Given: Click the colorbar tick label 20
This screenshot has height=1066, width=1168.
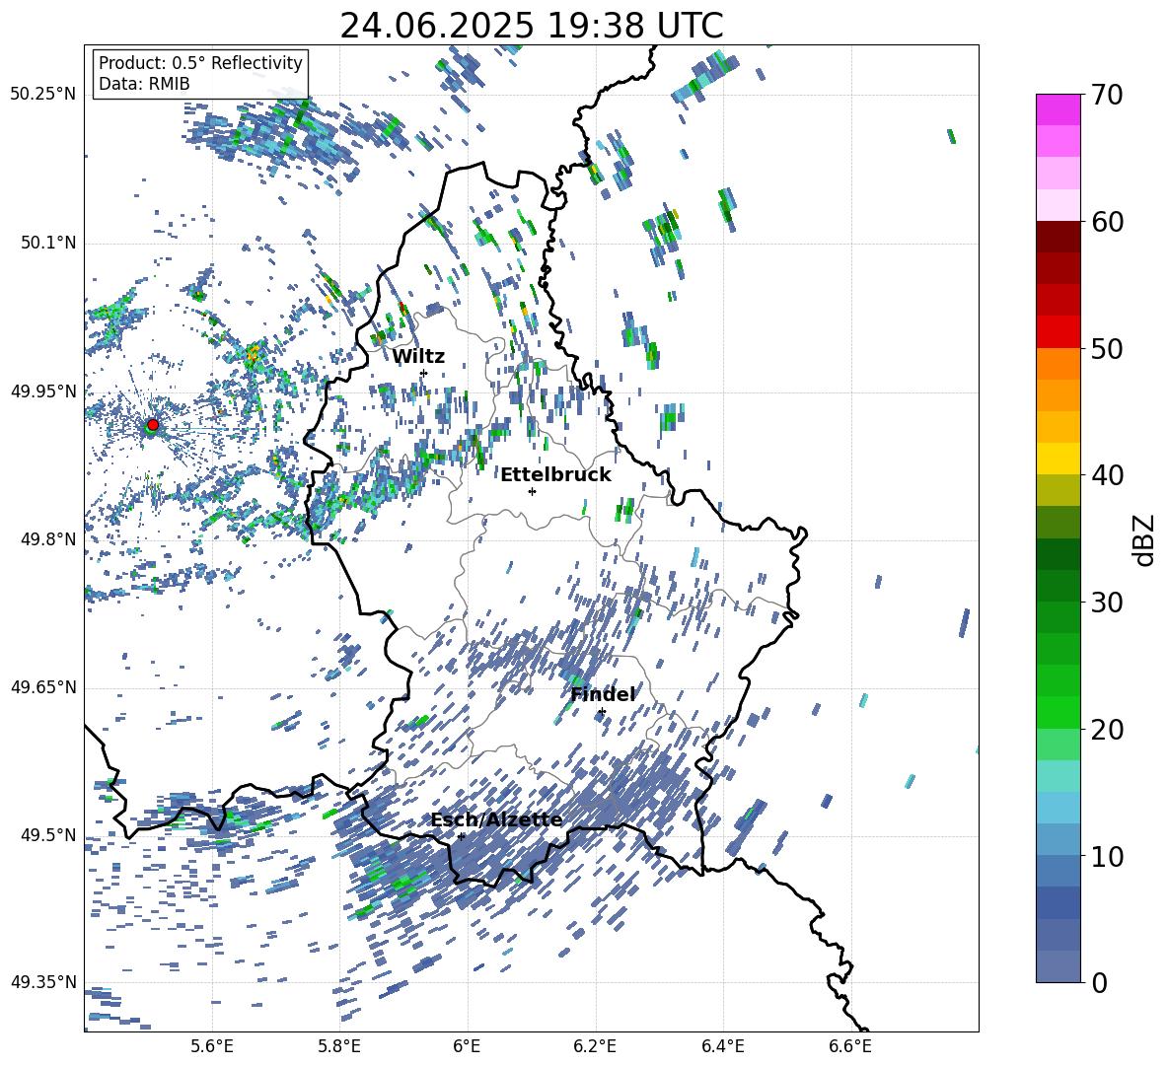Looking at the screenshot, I should pyautogui.click(x=1106, y=730).
